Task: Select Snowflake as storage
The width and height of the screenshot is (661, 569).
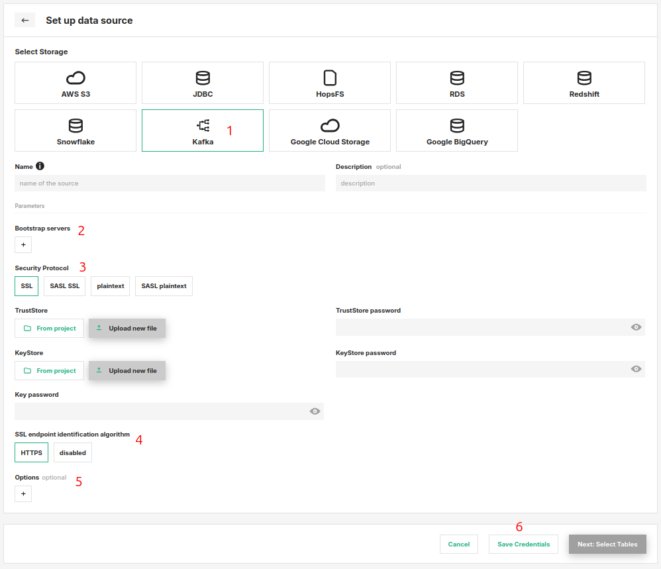Action: 76,130
